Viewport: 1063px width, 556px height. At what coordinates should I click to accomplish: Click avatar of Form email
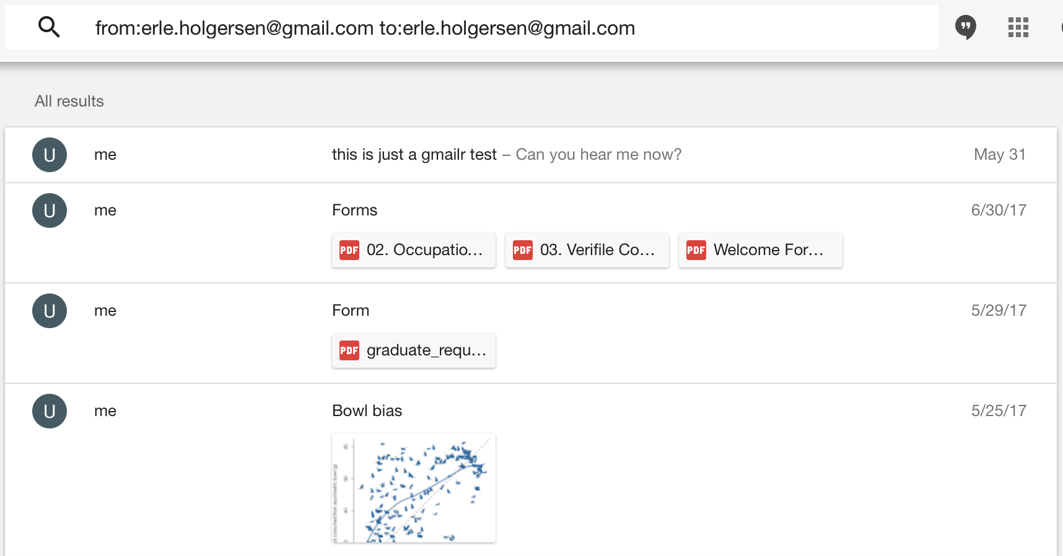[x=50, y=311]
